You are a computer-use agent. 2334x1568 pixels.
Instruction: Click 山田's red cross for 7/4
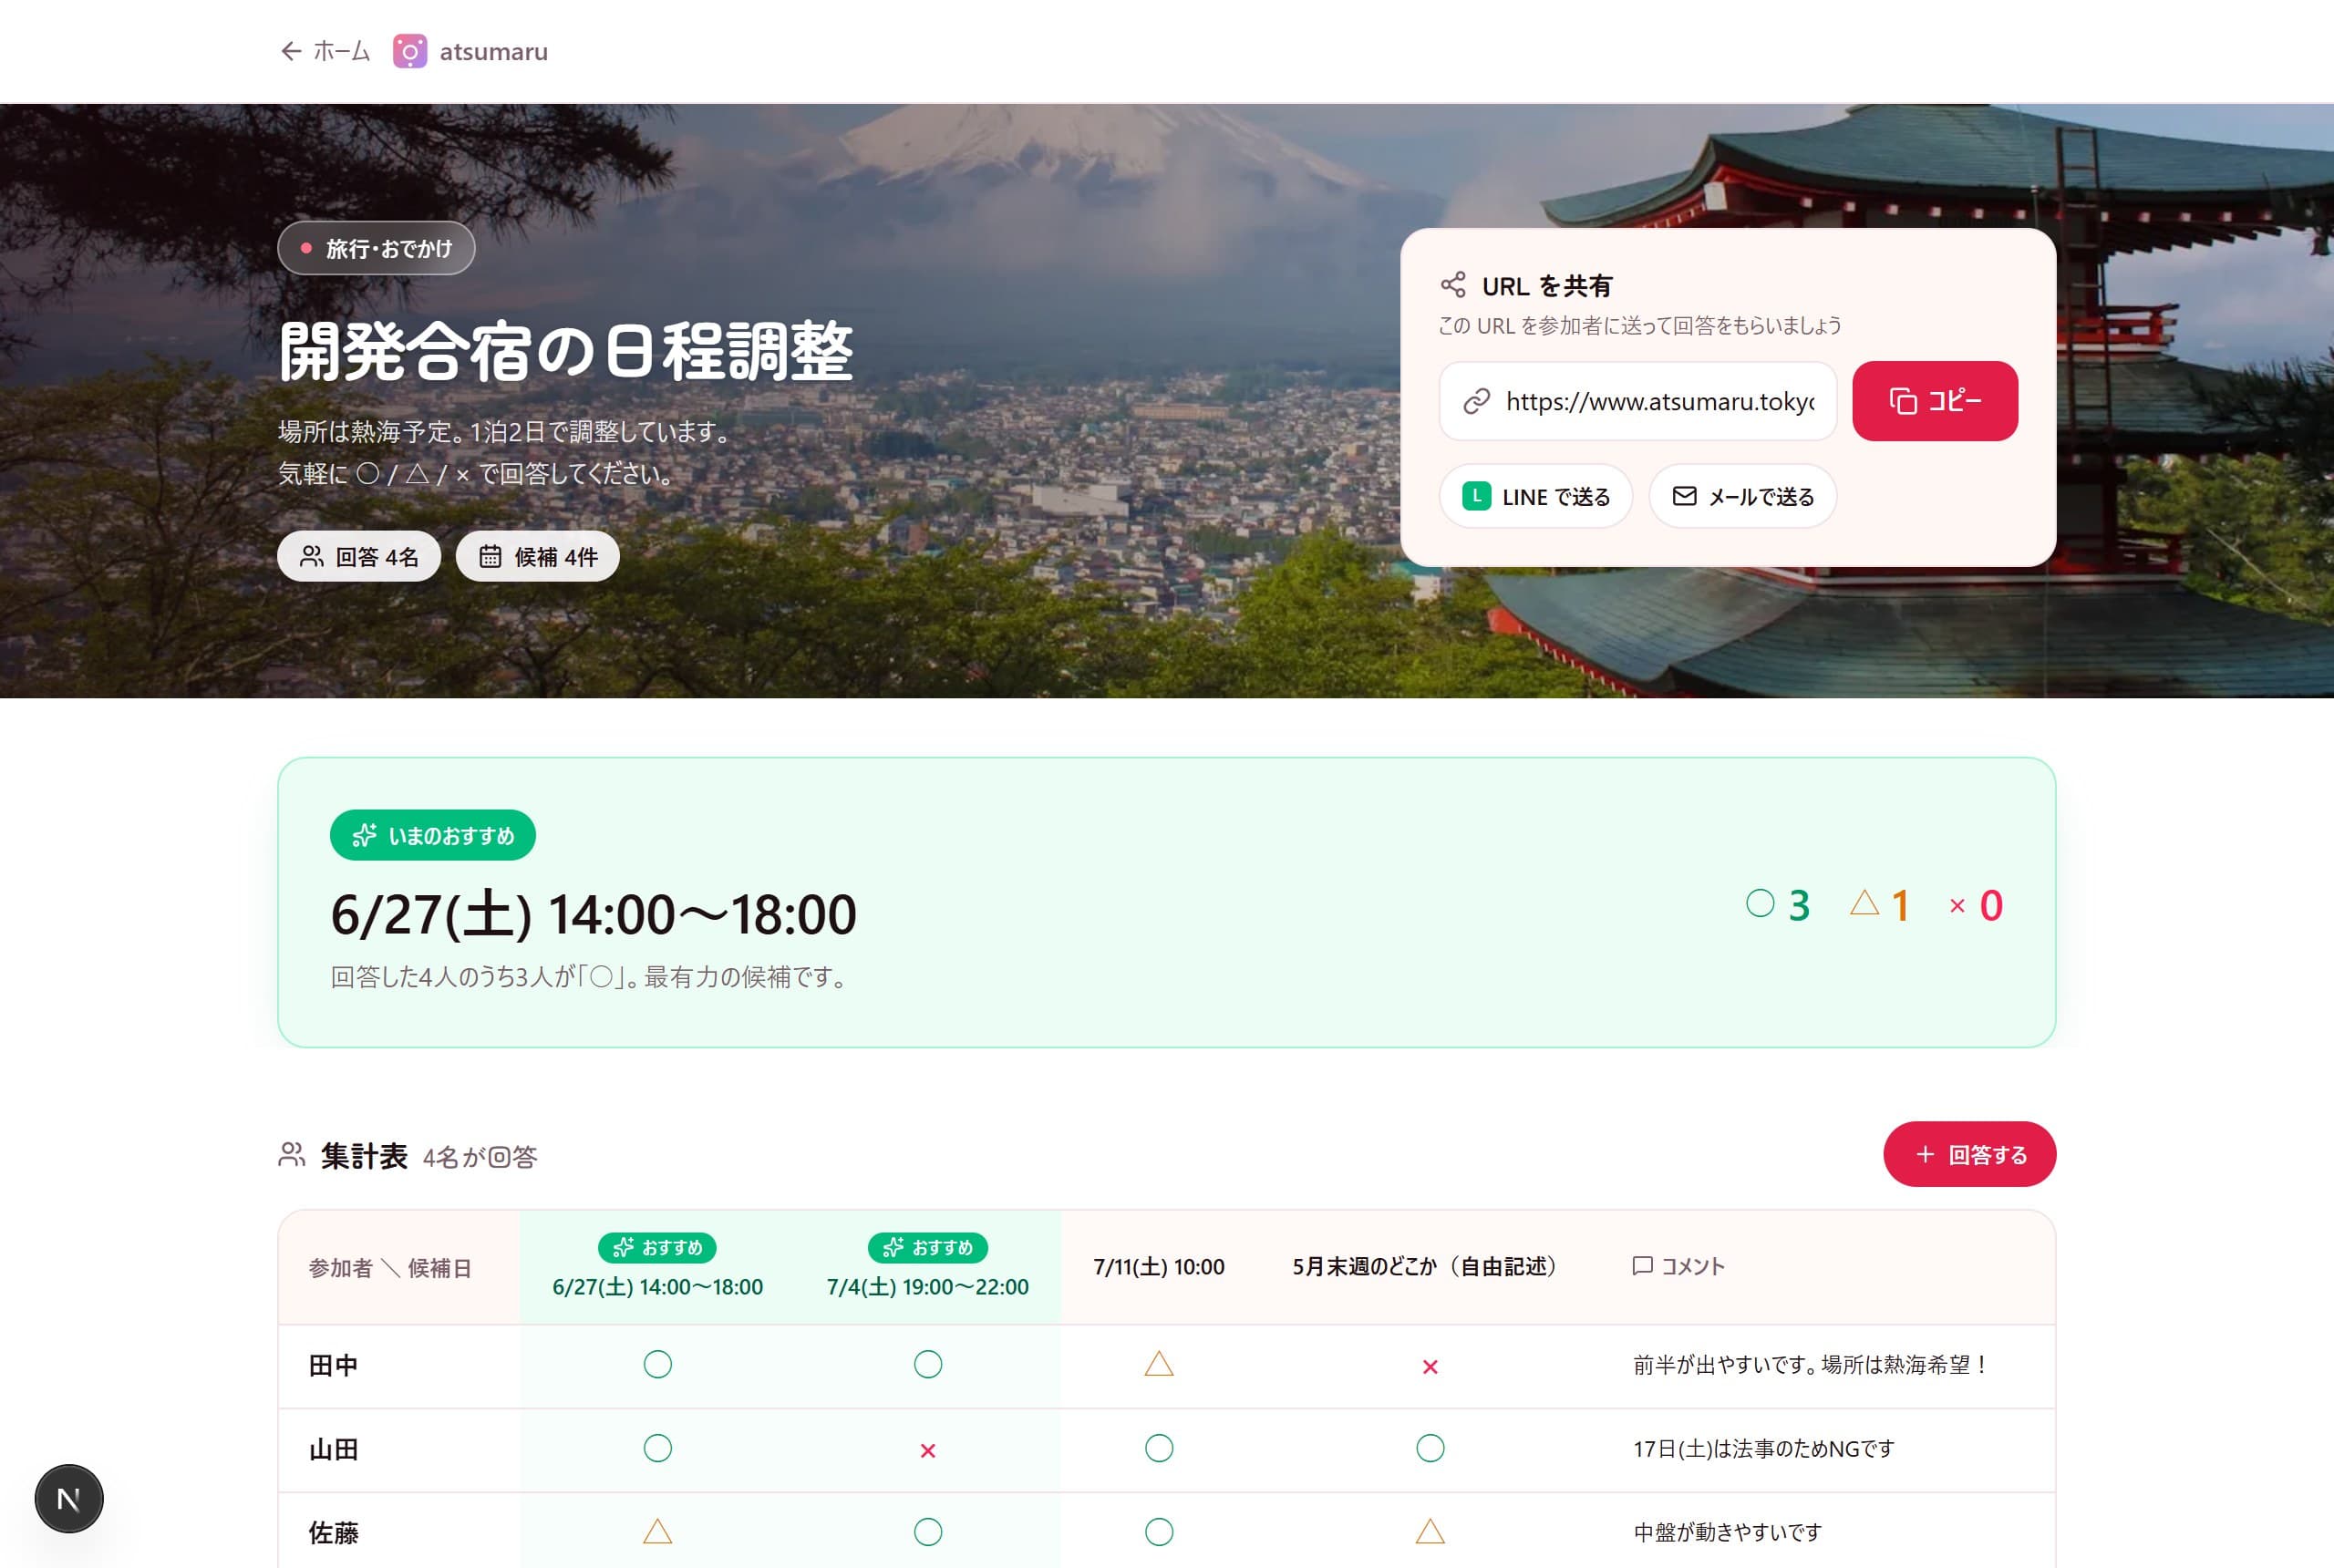click(x=928, y=1451)
